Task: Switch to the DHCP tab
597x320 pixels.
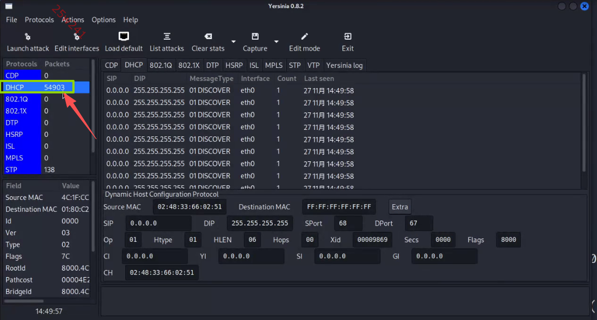Action: click(x=134, y=65)
